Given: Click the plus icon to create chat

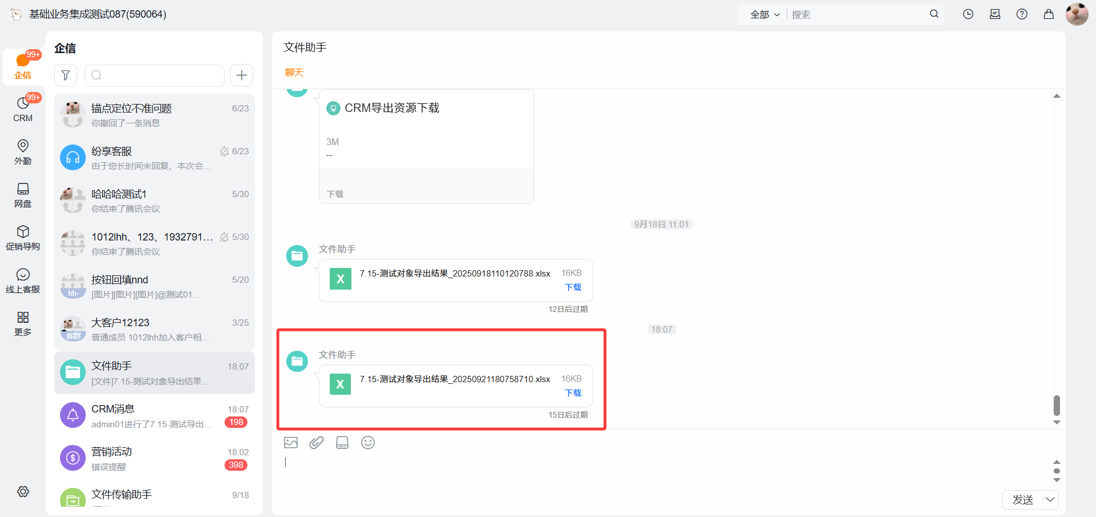Looking at the screenshot, I should tap(242, 75).
